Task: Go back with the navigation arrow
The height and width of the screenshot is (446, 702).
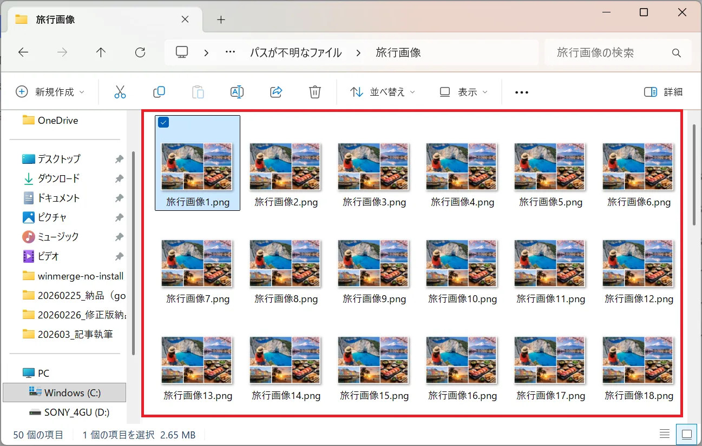Action: (x=23, y=52)
